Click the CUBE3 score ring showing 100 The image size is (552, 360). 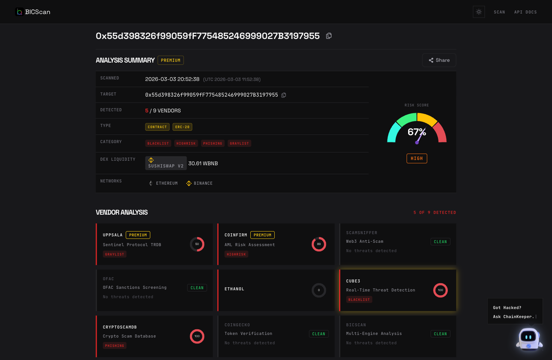[x=440, y=290]
